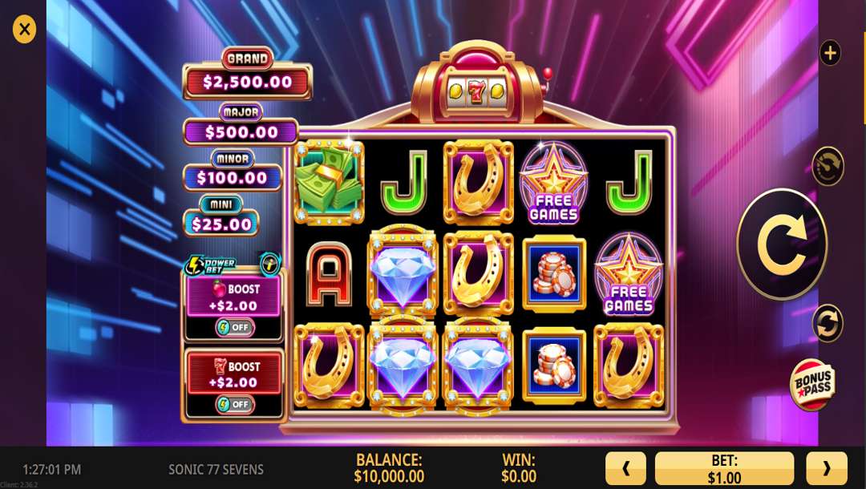The image size is (866, 489).
Task: Click the cash stack symbol on reels
Action: click(329, 182)
